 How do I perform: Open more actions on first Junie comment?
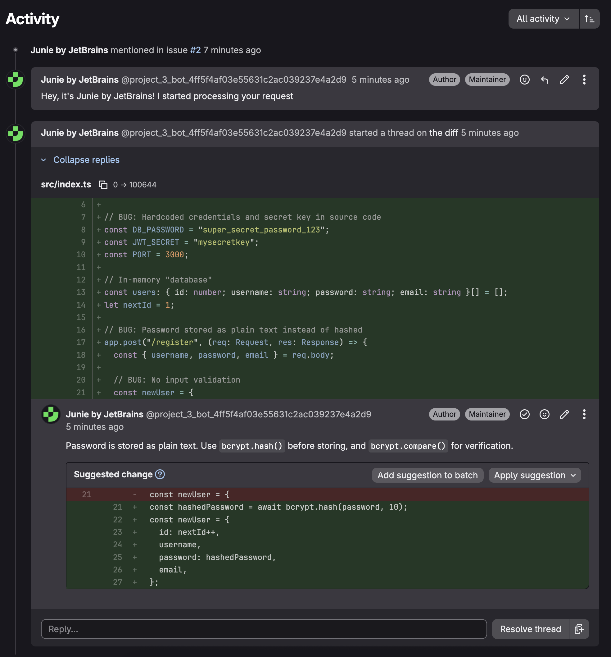click(x=584, y=80)
